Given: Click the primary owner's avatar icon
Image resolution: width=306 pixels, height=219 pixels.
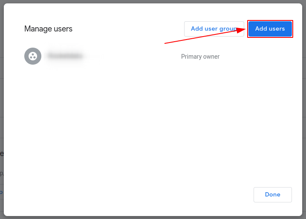Looking at the screenshot, I should 33,56.
